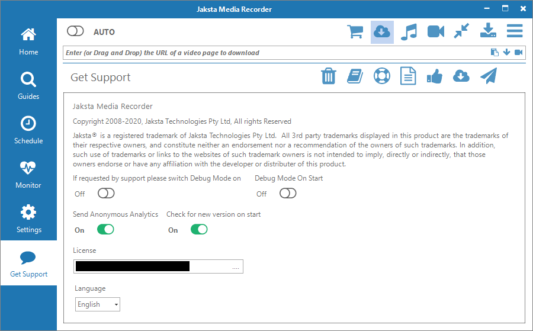Toggle the AUTO mode switch
The width and height of the screenshot is (533, 331).
(x=75, y=31)
